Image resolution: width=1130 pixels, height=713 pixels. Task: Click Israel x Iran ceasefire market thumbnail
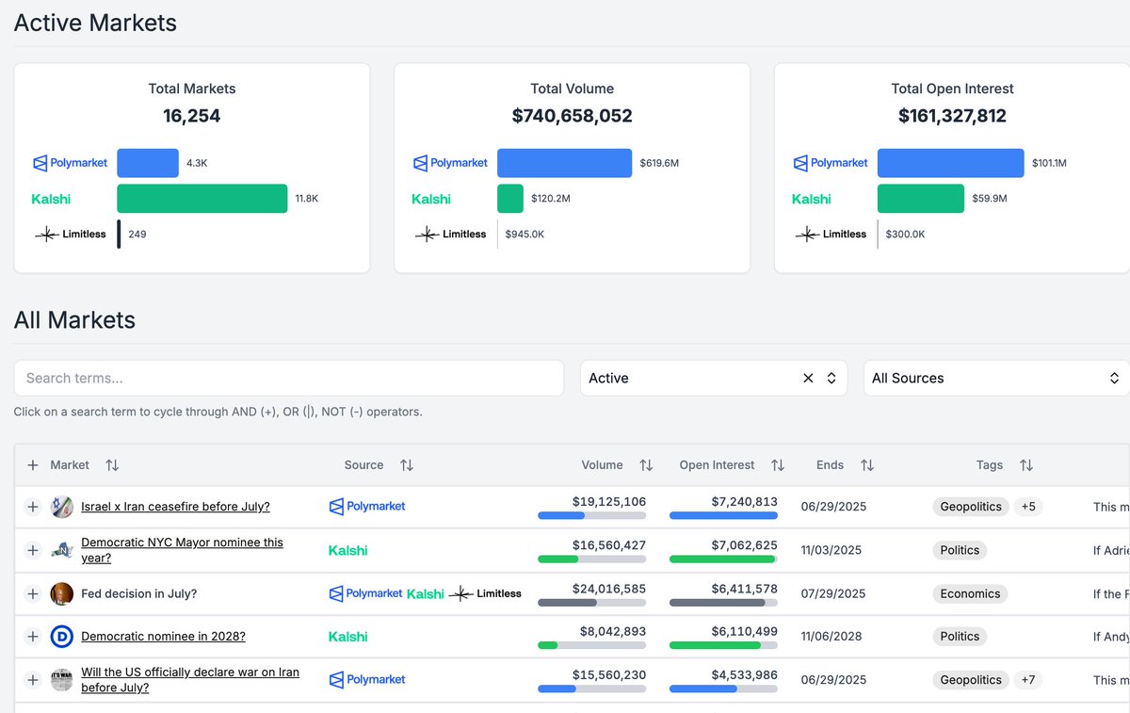tap(61, 507)
